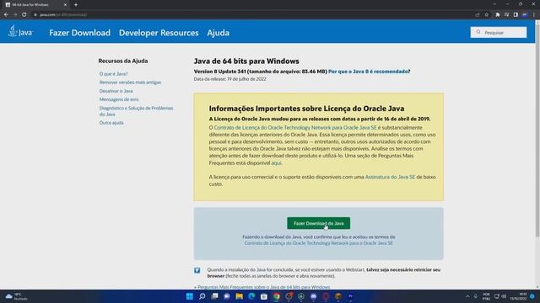Click the blue info icon beside Webstart note

(197, 270)
